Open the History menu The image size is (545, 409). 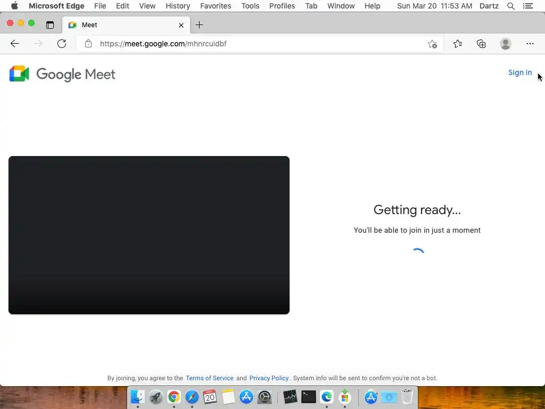pos(178,6)
